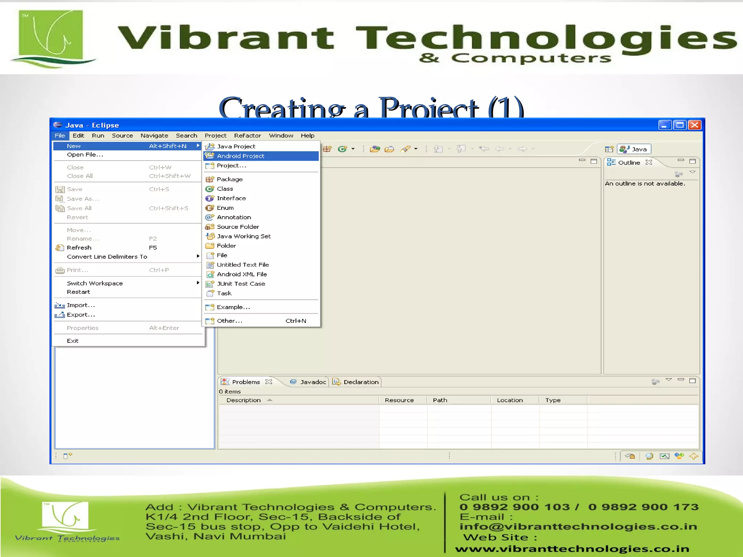Select Android Project from New submenu

(x=241, y=156)
